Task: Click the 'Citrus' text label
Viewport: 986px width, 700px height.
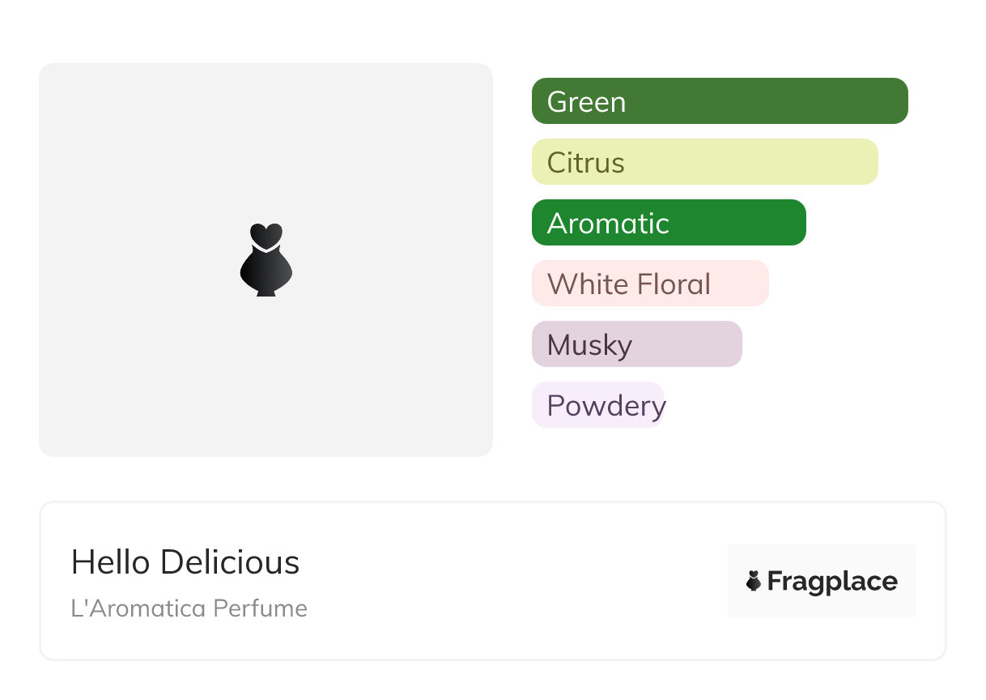Action: pyautogui.click(x=585, y=163)
